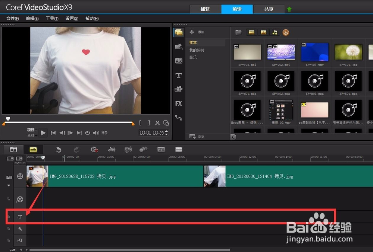The height and width of the screenshot is (252, 373).
Task: Open the 设置 (Settings) menu
Action: (72, 18)
